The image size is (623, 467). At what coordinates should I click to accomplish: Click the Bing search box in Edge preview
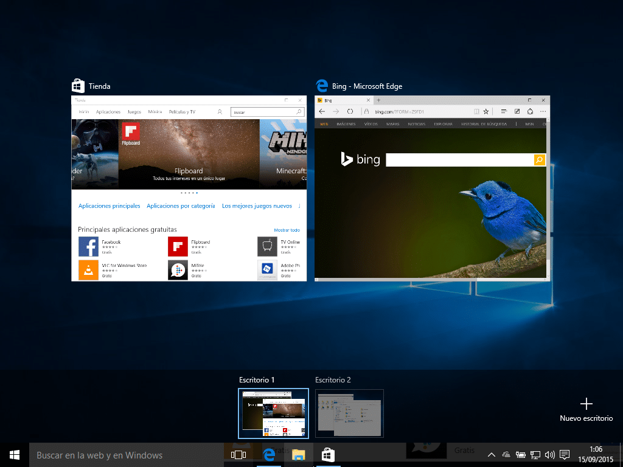tap(460, 160)
